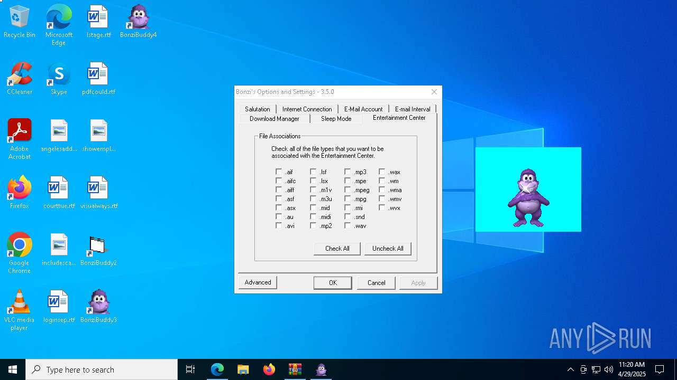Viewport: 677px width, 380px height.
Task: Open the volume control in tray
Action: [609, 369]
